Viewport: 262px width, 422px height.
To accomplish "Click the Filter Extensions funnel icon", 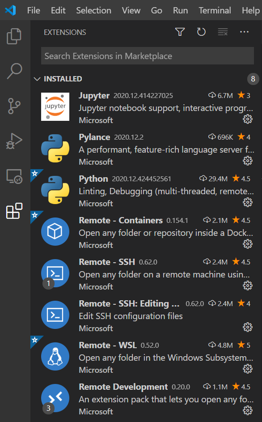I will [180, 32].
